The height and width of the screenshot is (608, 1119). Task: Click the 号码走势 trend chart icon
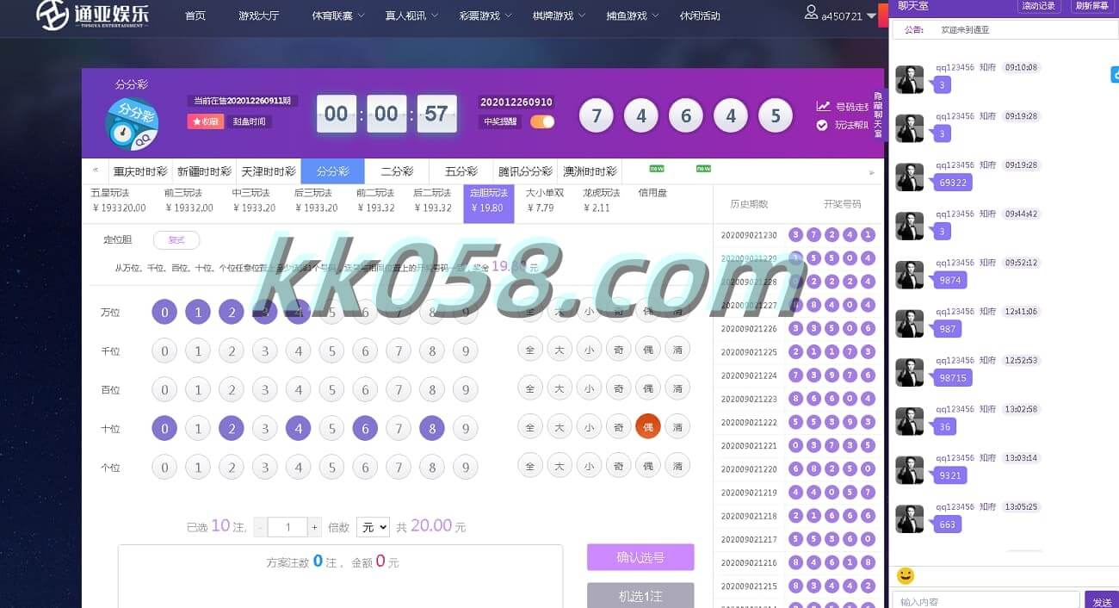coord(823,107)
